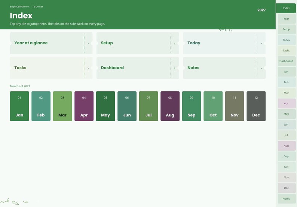This screenshot has height=207, width=297.
Task: Jump to the 09 Sep month tile
Action: (x=192, y=106)
